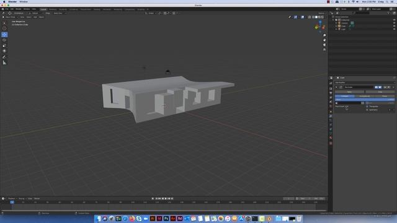Toggle Decimate modifier viewport visibility

(x=380, y=87)
